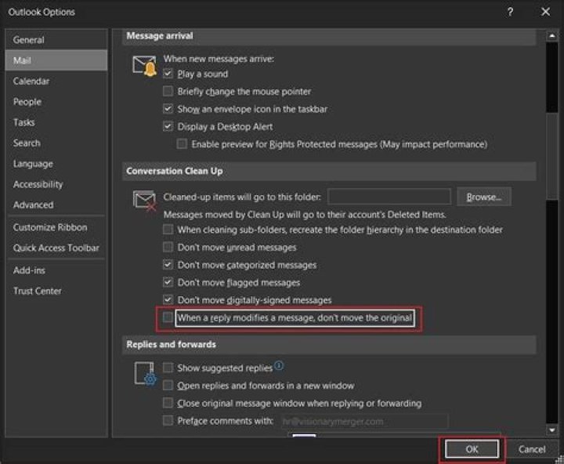Confirm settings with OK button
The width and height of the screenshot is (564, 464).
click(x=472, y=449)
